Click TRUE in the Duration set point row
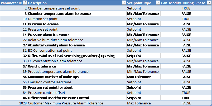 coord(186,19)
